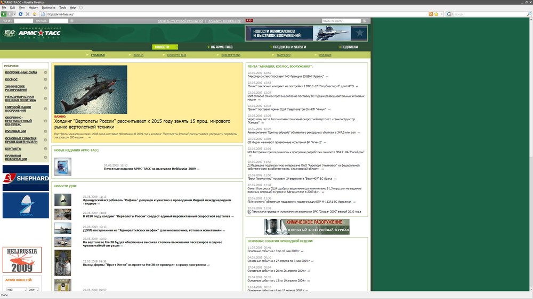Click the login (ЛОГИН) input field
Screen dimensions: 533x299
click(x=23, y=21)
